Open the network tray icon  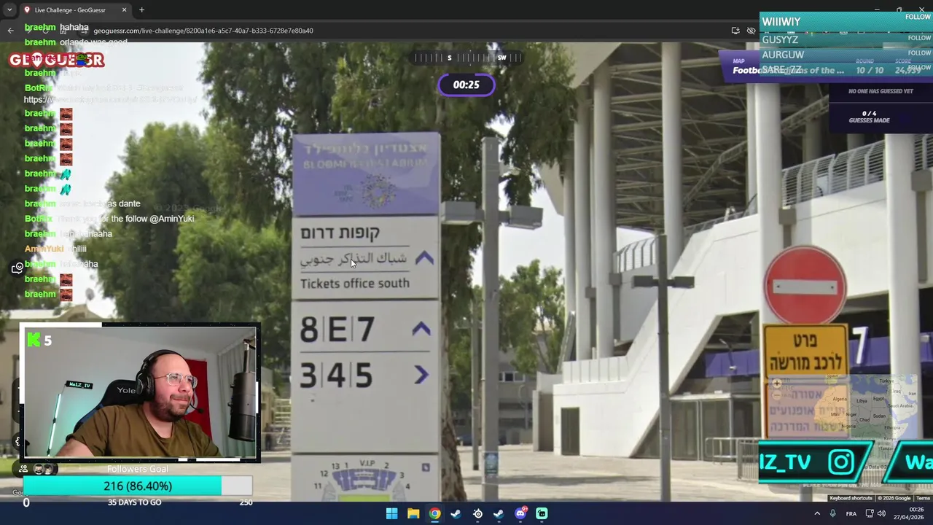tap(868, 513)
